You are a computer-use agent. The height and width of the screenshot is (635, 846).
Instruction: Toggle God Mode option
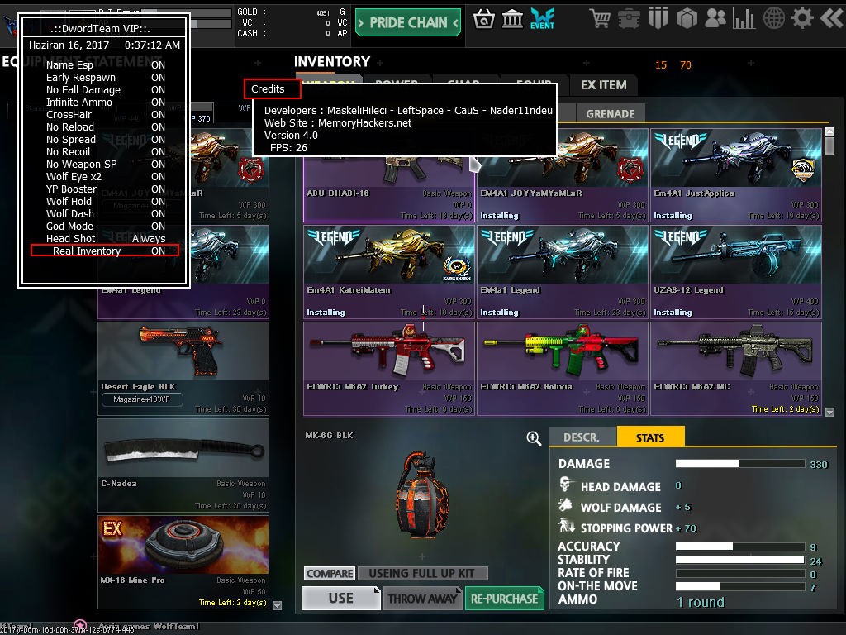[105, 227]
